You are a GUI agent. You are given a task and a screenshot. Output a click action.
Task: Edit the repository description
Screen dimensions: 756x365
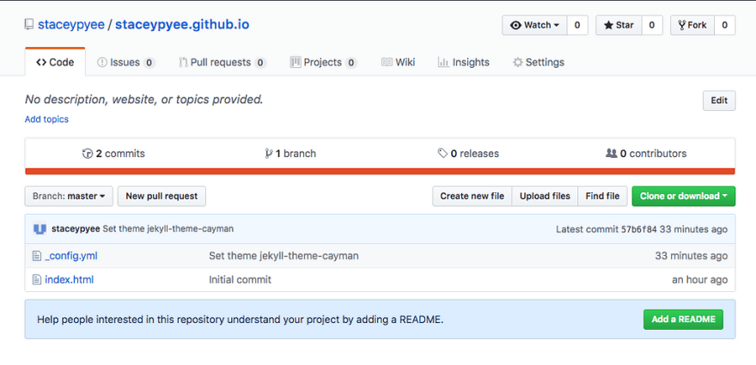tap(719, 100)
